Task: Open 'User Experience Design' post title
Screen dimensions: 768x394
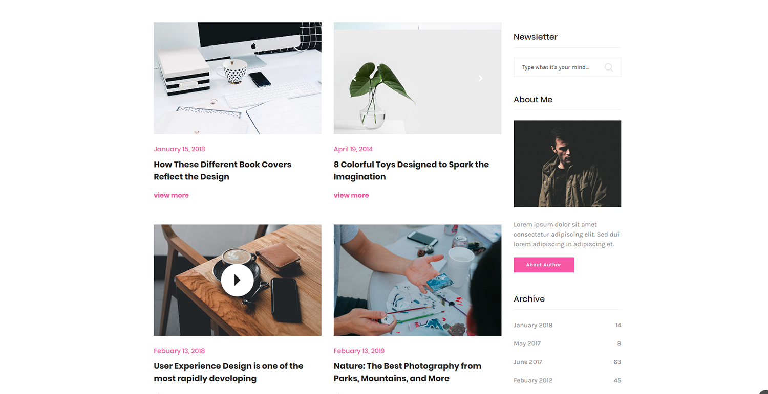Action: 228,372
